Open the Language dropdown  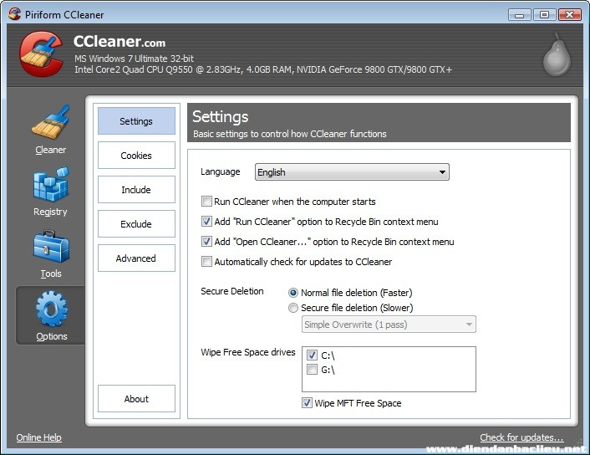351,172
